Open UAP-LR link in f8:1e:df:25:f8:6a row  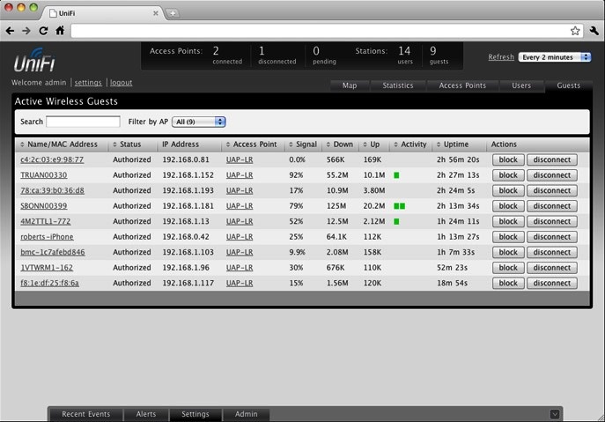(x=240, y=283)
